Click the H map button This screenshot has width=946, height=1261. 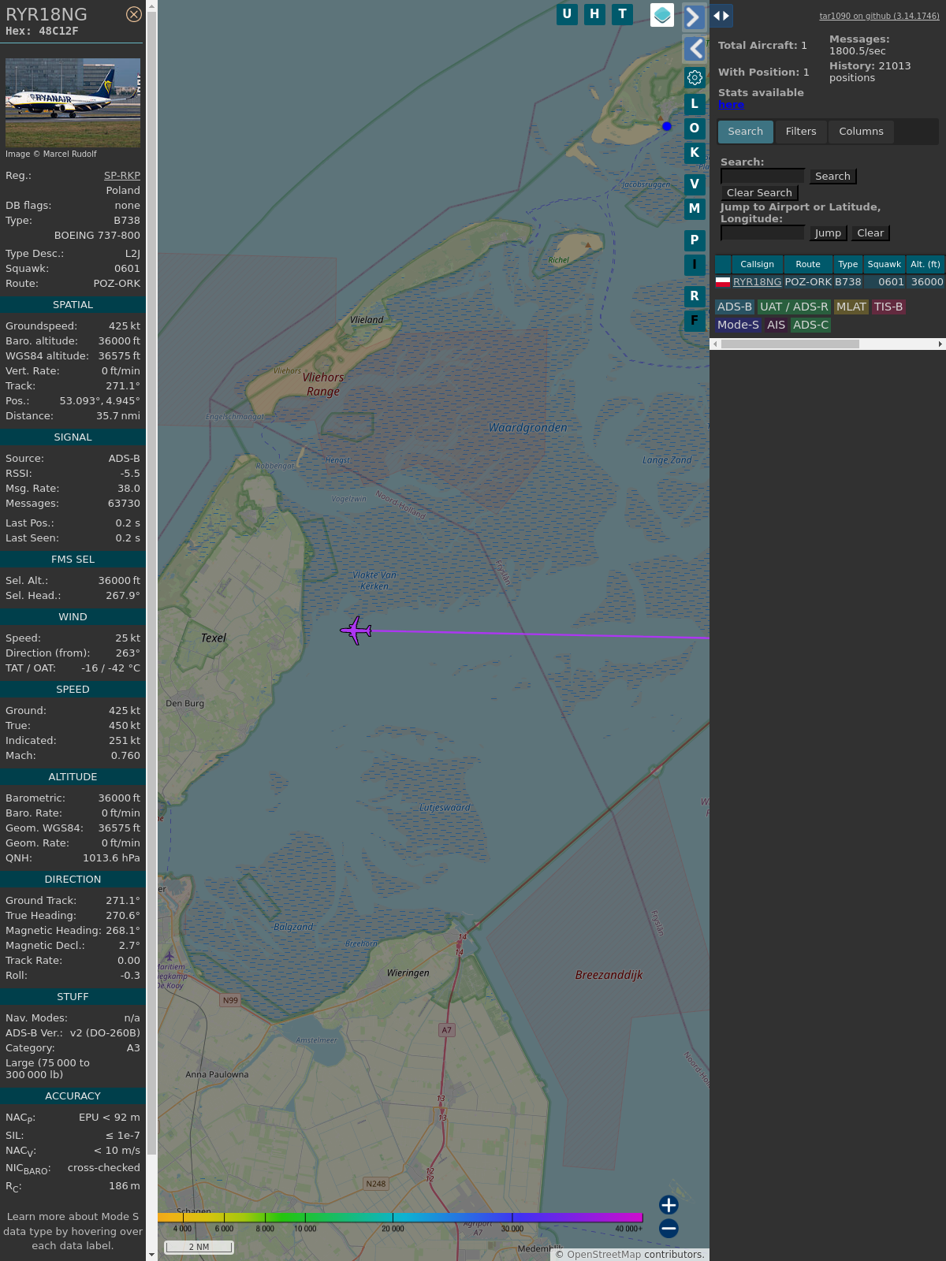[x=594, y=14]
